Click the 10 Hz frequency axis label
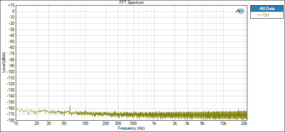 point(16,123)
